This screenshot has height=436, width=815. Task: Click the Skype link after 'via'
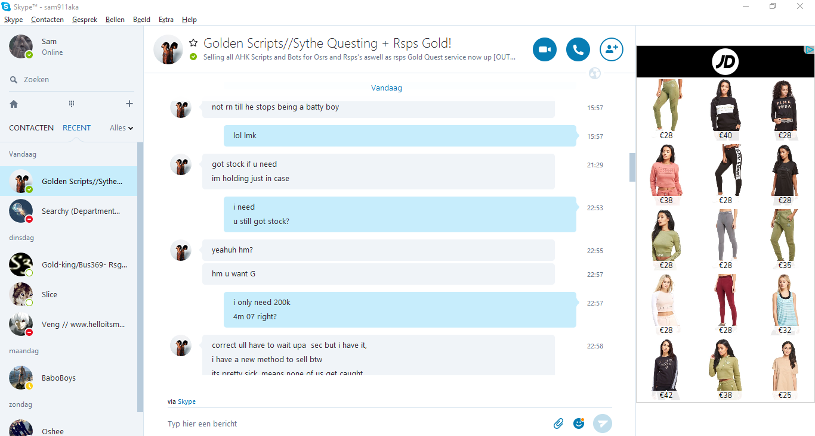(x=187, y=401)
